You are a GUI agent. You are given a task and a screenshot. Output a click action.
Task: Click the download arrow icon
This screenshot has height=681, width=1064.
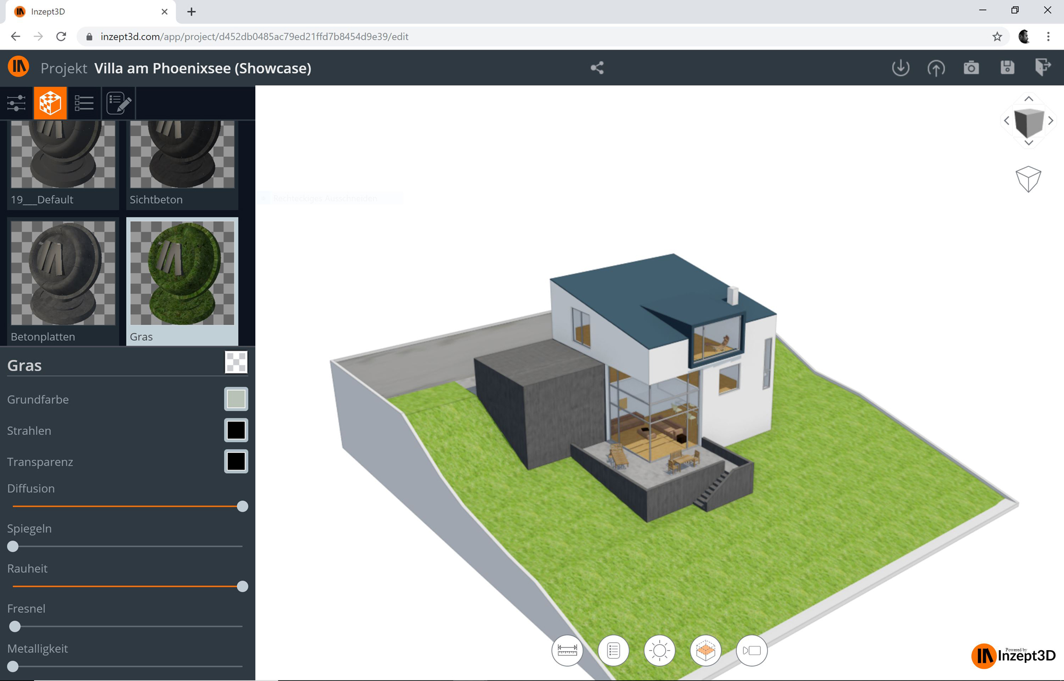(x=900, y=68)
